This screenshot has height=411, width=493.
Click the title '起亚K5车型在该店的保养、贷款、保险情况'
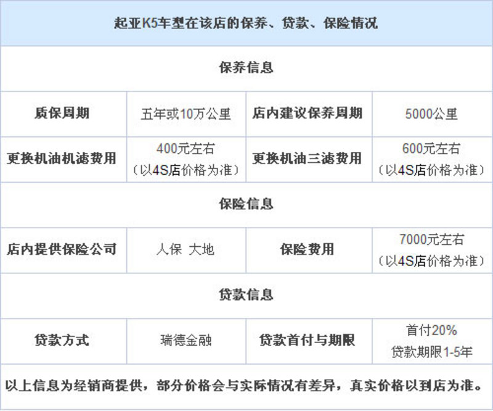click(246, 23)
